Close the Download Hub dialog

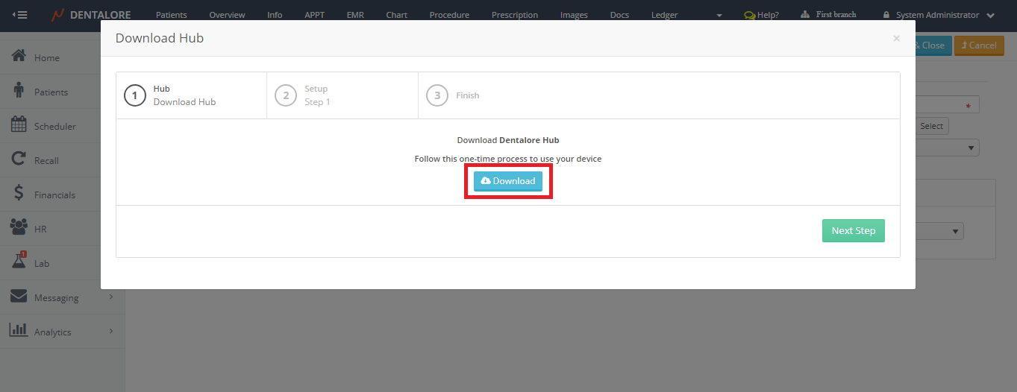896,39
